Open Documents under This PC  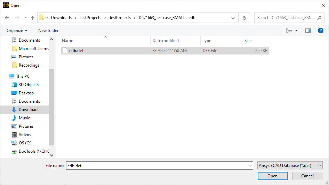coord(26,101)
